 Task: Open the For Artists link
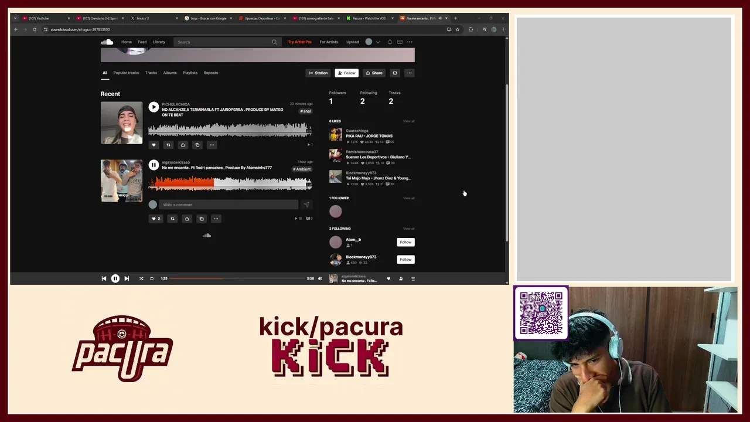point(329,42)
